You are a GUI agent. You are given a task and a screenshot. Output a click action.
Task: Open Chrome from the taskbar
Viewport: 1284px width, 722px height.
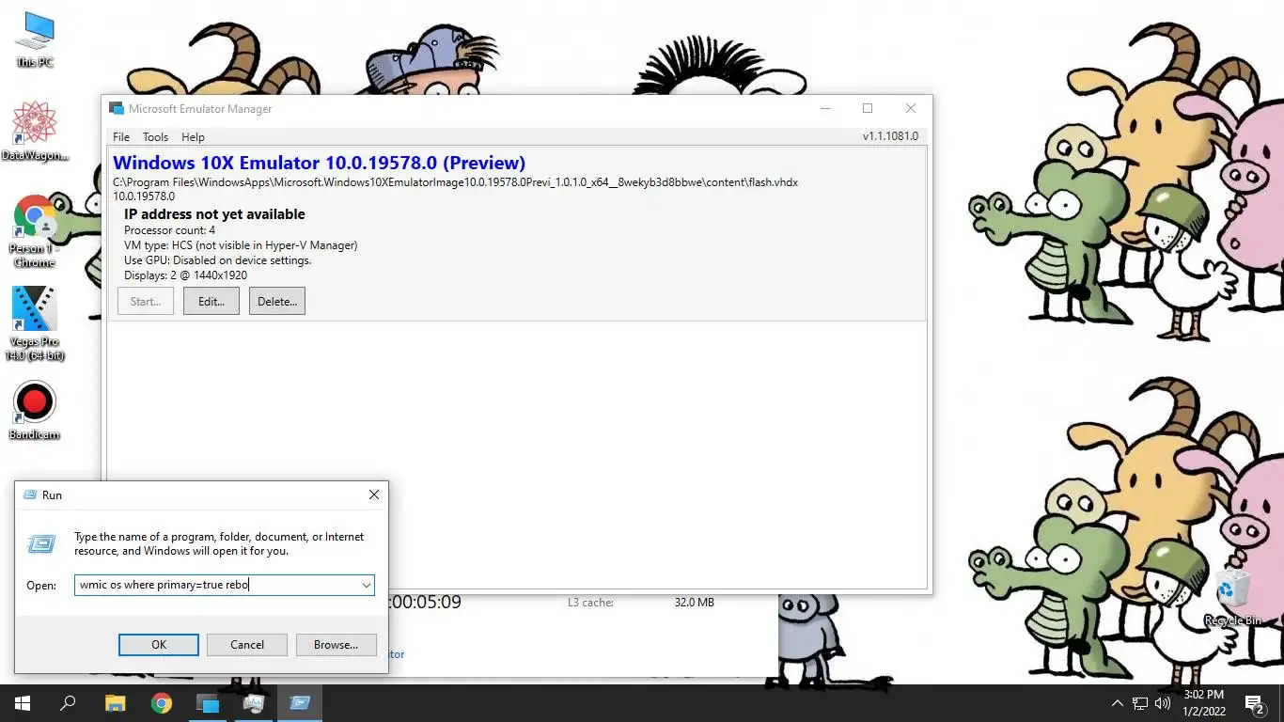click(162, 703)
